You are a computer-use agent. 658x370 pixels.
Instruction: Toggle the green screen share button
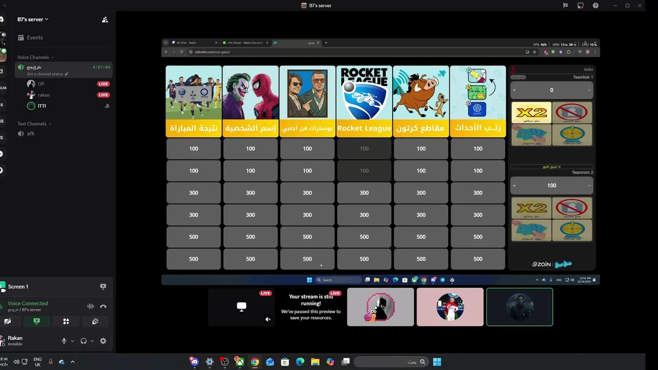(x=36, y=321)
